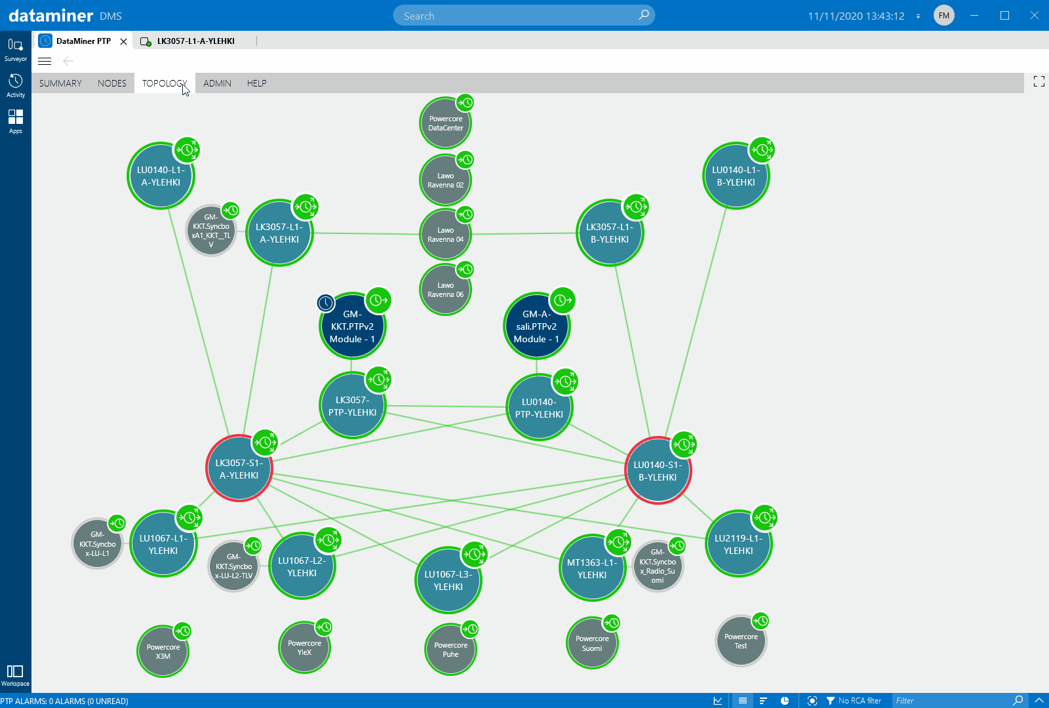1049x708 pixels.
Task: Show the sorted bars view in status bar
Action: (x=763, y=701)
